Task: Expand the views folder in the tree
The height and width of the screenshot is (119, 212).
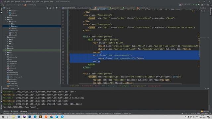Action: point(8,44)
